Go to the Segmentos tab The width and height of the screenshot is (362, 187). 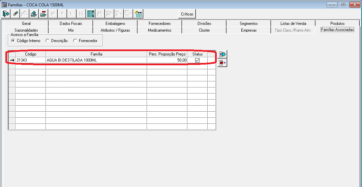coord(249,24)
